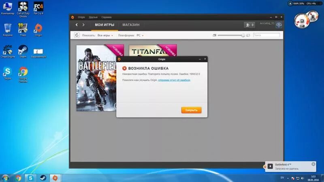Screen dimensions: 324x182
Task: Select small tiles icon beside size slider
Action: (214, 35)
